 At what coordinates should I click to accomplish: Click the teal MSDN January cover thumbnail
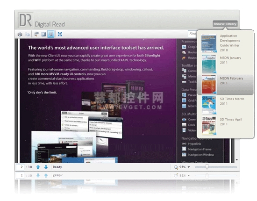[x=209, y=64]
